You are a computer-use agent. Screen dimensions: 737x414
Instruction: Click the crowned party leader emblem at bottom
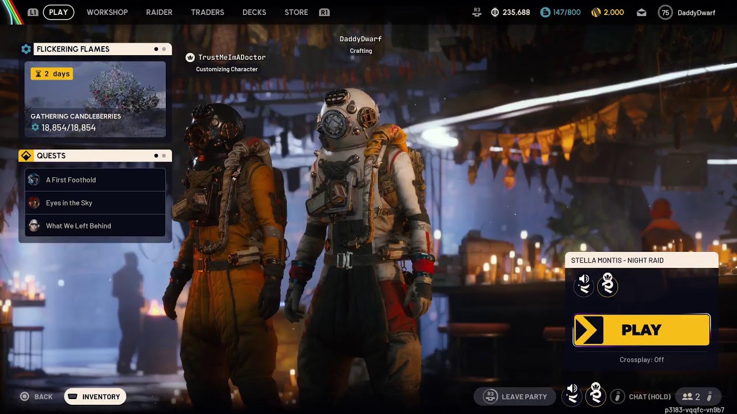(x=596, y=395)
